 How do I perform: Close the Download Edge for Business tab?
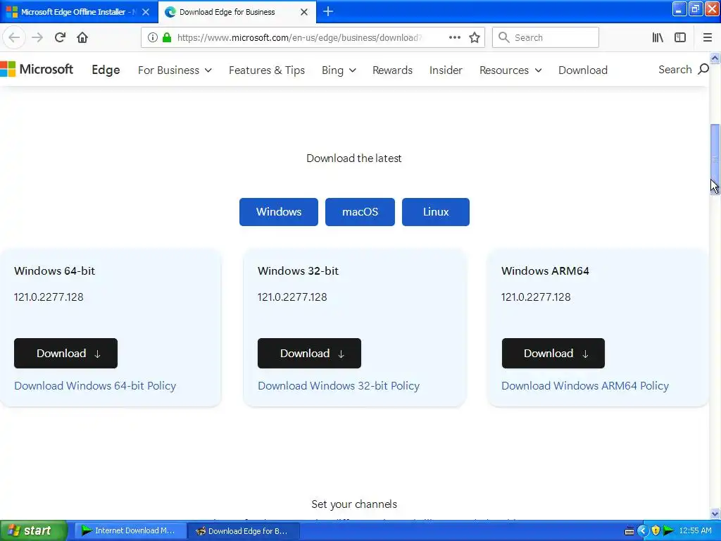304,12
